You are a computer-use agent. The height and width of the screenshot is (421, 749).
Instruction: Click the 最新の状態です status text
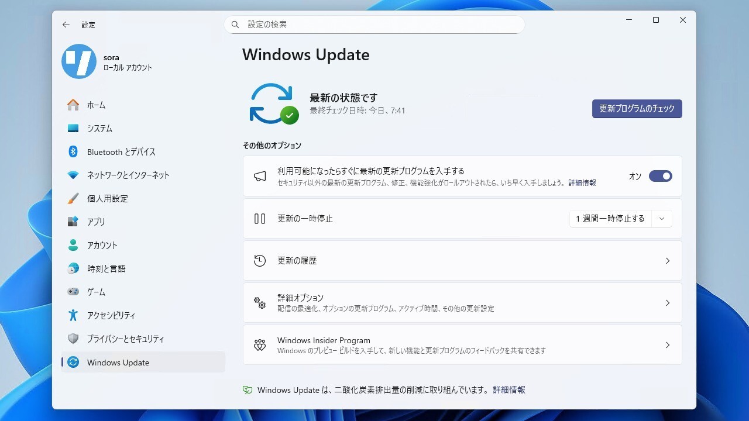pos(343,98)
